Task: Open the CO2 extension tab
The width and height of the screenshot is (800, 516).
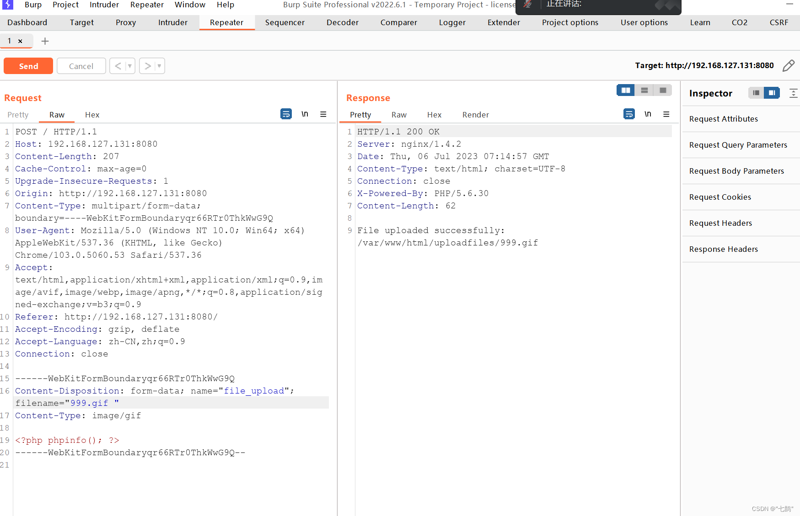Action: [x=739, y=22]
